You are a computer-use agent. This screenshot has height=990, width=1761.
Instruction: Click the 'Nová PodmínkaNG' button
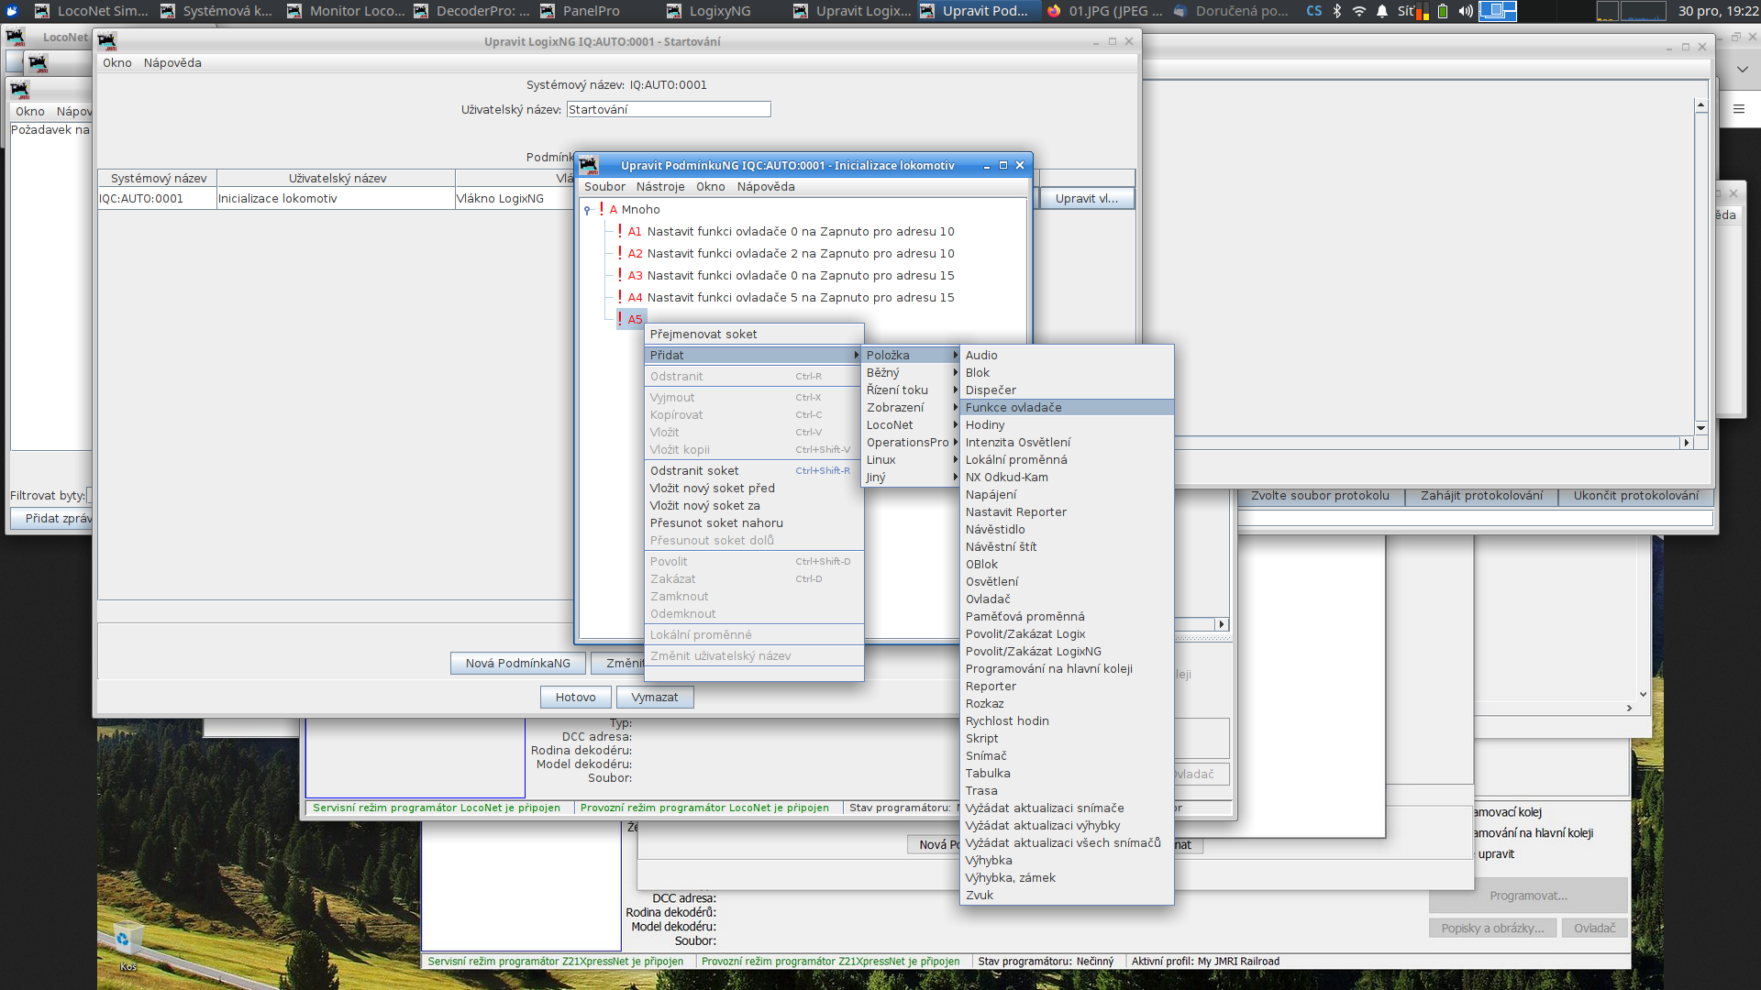517,663
